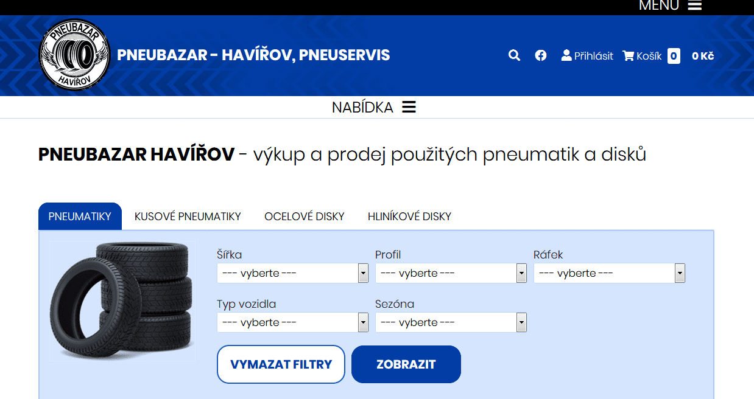Click the stacked tires image
This screenshot has height=399, width=754.
(x=122, y=300)
